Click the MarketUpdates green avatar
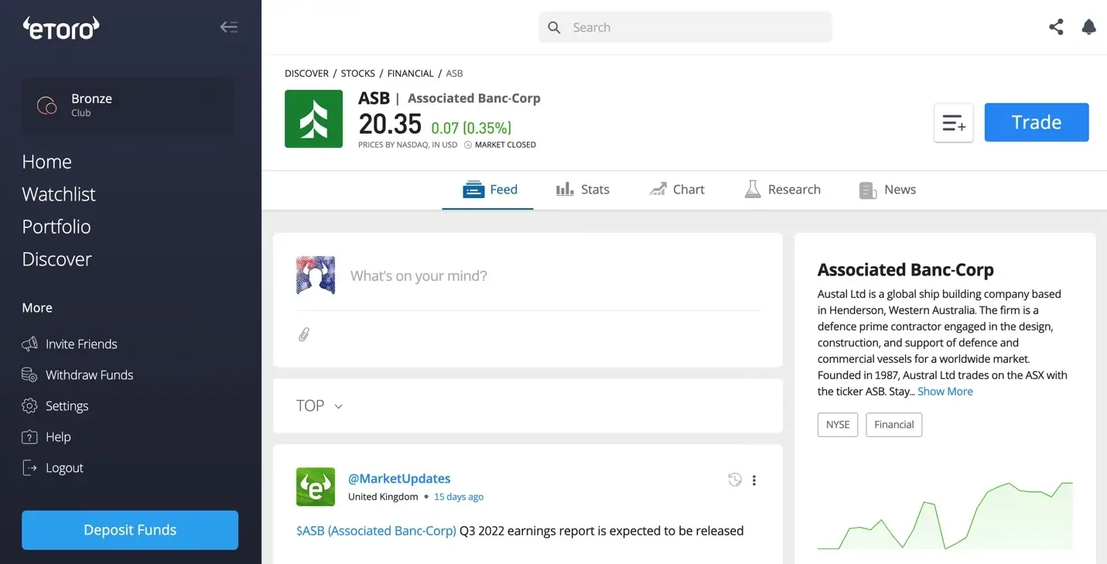The image size is (1107, 564). [316, 487]
